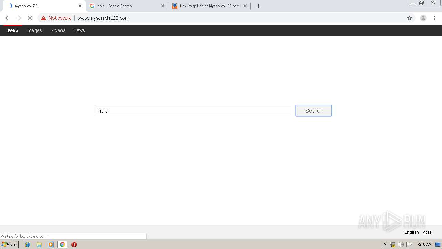Select the mysearch123 tab

(44, 6)
